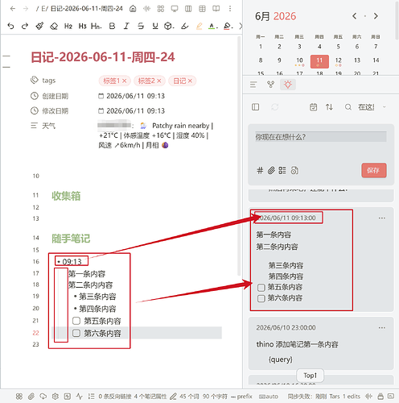Viewport: 399px width, 403px height.
Task: Switch to the lightbulb Thino tab
Action: (x=288, y=85)
